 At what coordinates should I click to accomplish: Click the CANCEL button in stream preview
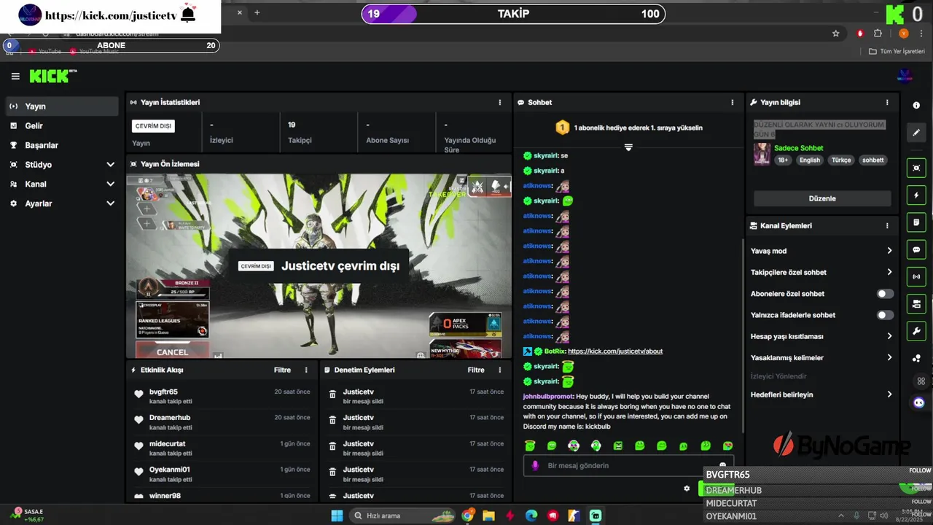click(172, 351)
